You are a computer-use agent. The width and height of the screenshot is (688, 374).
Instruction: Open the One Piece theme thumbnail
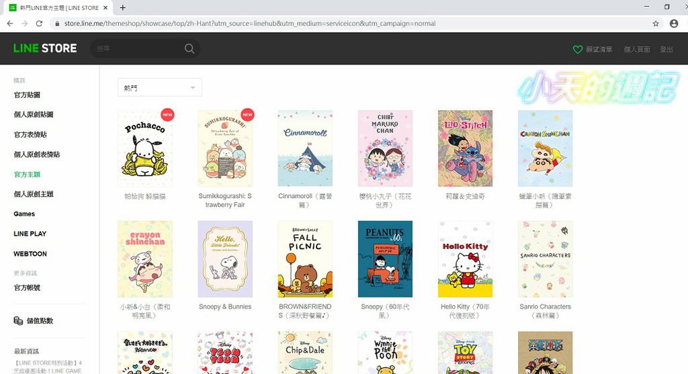pos(546,353)
